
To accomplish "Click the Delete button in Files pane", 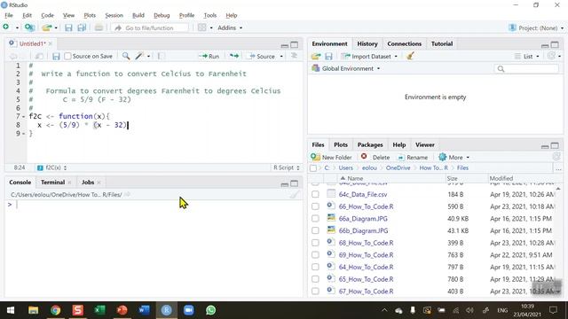I will (x=375, y=158).
